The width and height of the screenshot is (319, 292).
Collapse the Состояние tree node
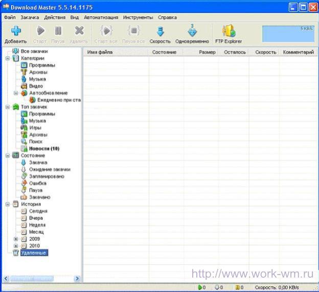8,155
